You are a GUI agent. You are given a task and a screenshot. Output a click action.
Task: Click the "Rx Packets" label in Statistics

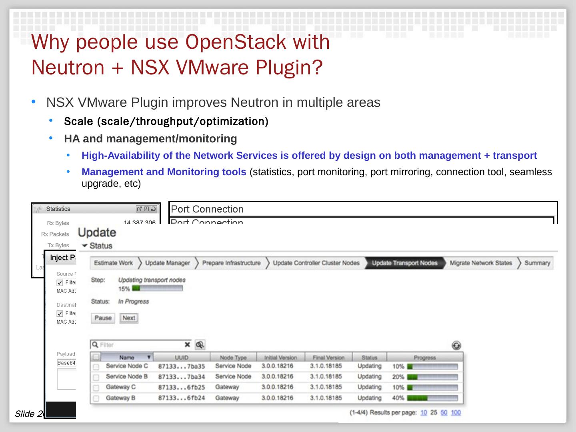tap(55, 234)
